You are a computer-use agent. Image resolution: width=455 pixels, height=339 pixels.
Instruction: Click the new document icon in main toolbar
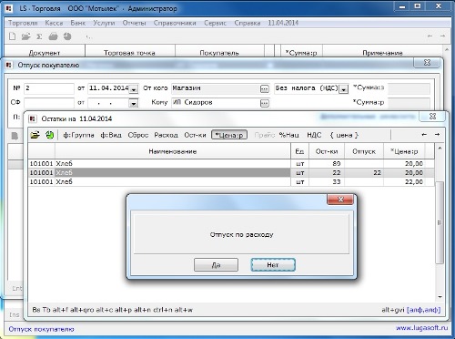[12, 36]
